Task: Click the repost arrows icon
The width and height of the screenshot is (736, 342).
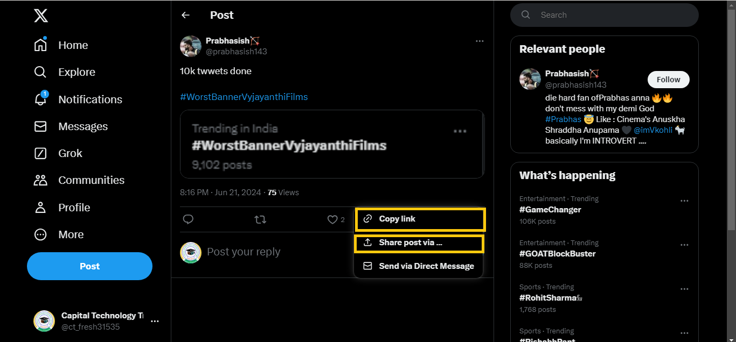Action: [260, 219]
